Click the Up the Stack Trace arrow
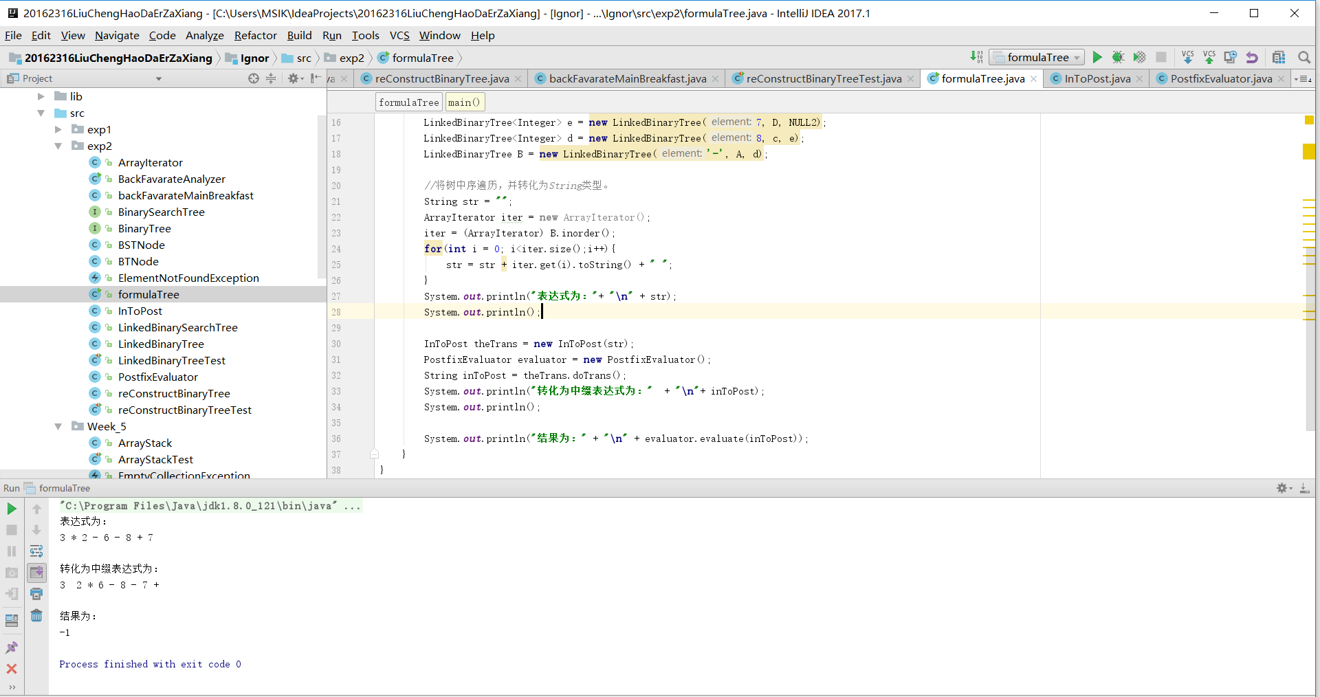Viewport: 1320px width, 697px height. (x=36, y=509)
